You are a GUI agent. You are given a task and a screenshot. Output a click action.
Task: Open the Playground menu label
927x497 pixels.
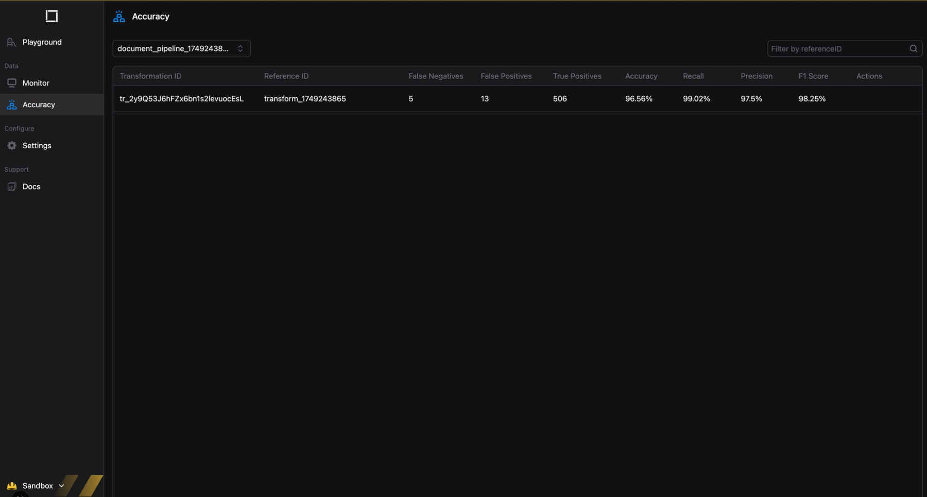pyautogui.click(x=42, y=42)
